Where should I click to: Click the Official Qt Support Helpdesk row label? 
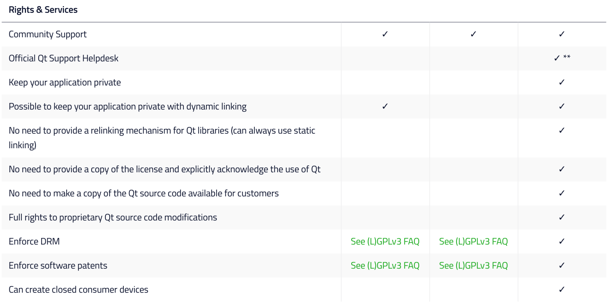click(x=64, y=59)
